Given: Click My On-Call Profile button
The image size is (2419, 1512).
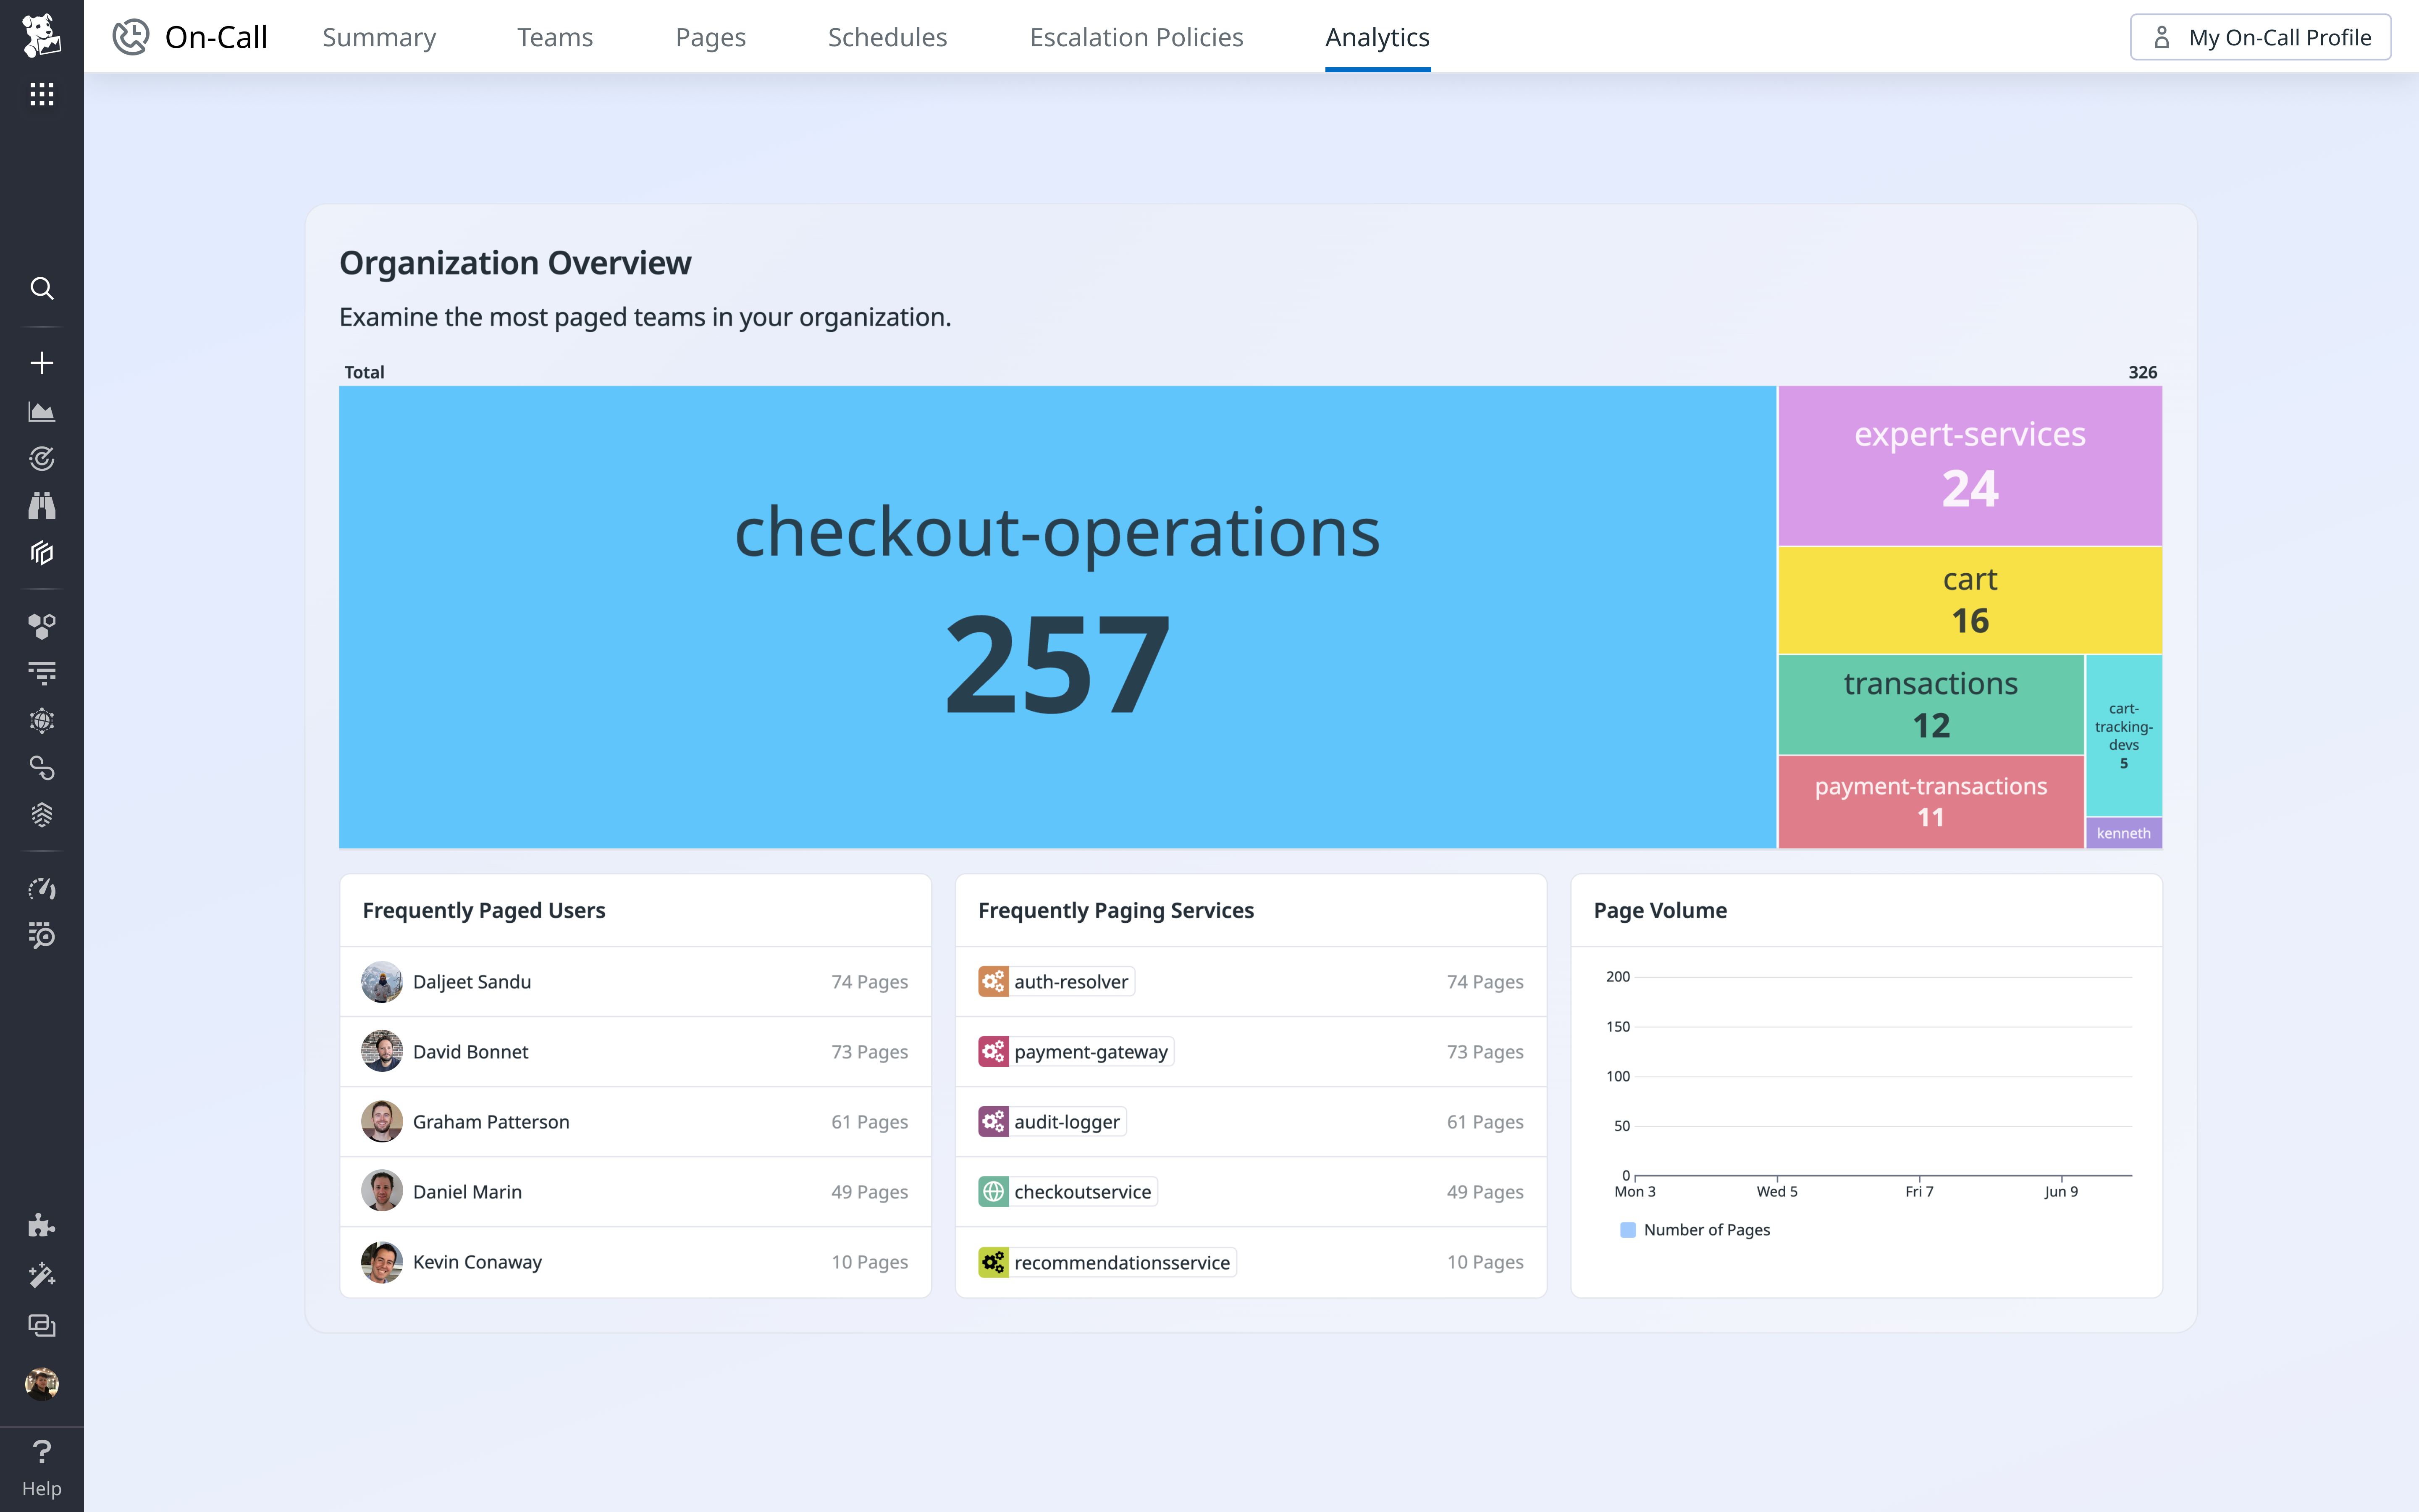Looking at the screenshot, I should (x=2260, y=37).
